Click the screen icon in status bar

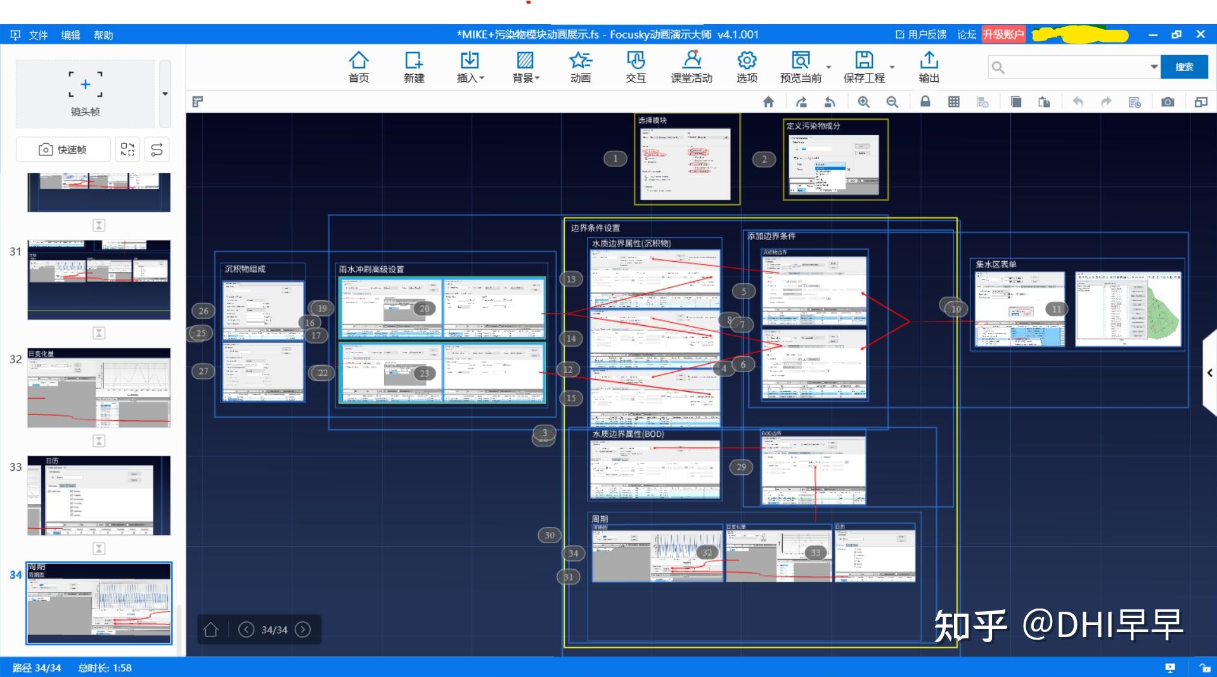(1170, 667)
